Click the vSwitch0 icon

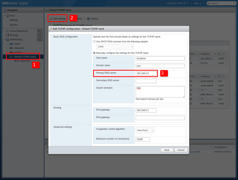click(11, 48)
